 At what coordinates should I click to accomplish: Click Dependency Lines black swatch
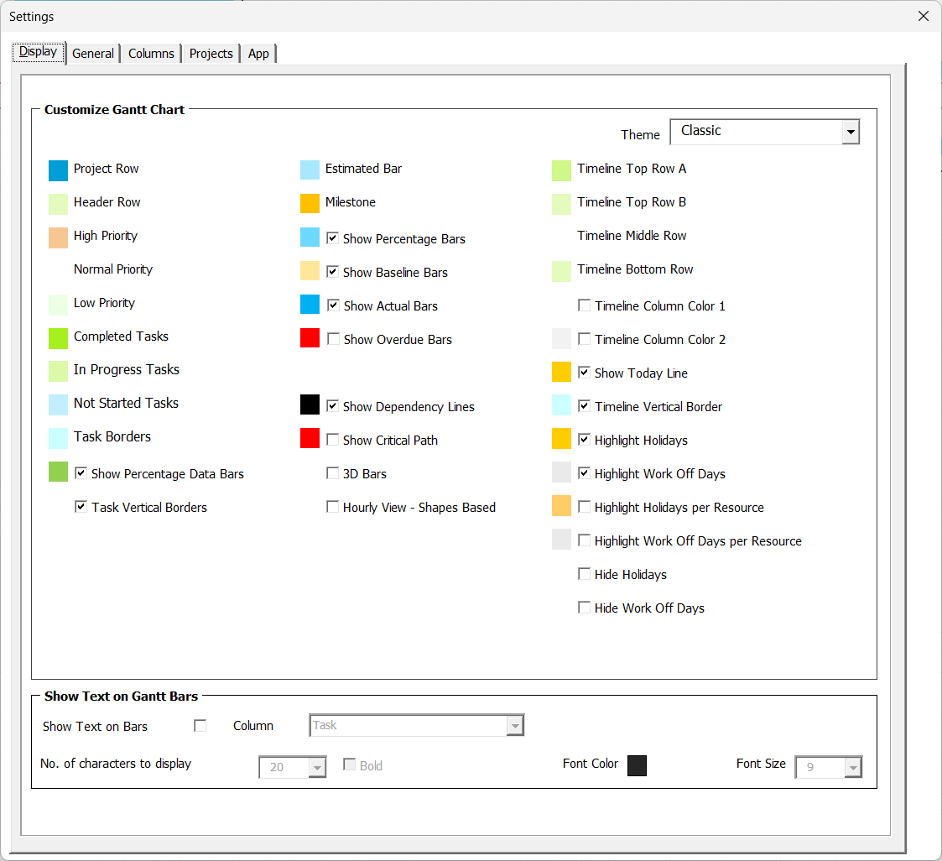310,404
